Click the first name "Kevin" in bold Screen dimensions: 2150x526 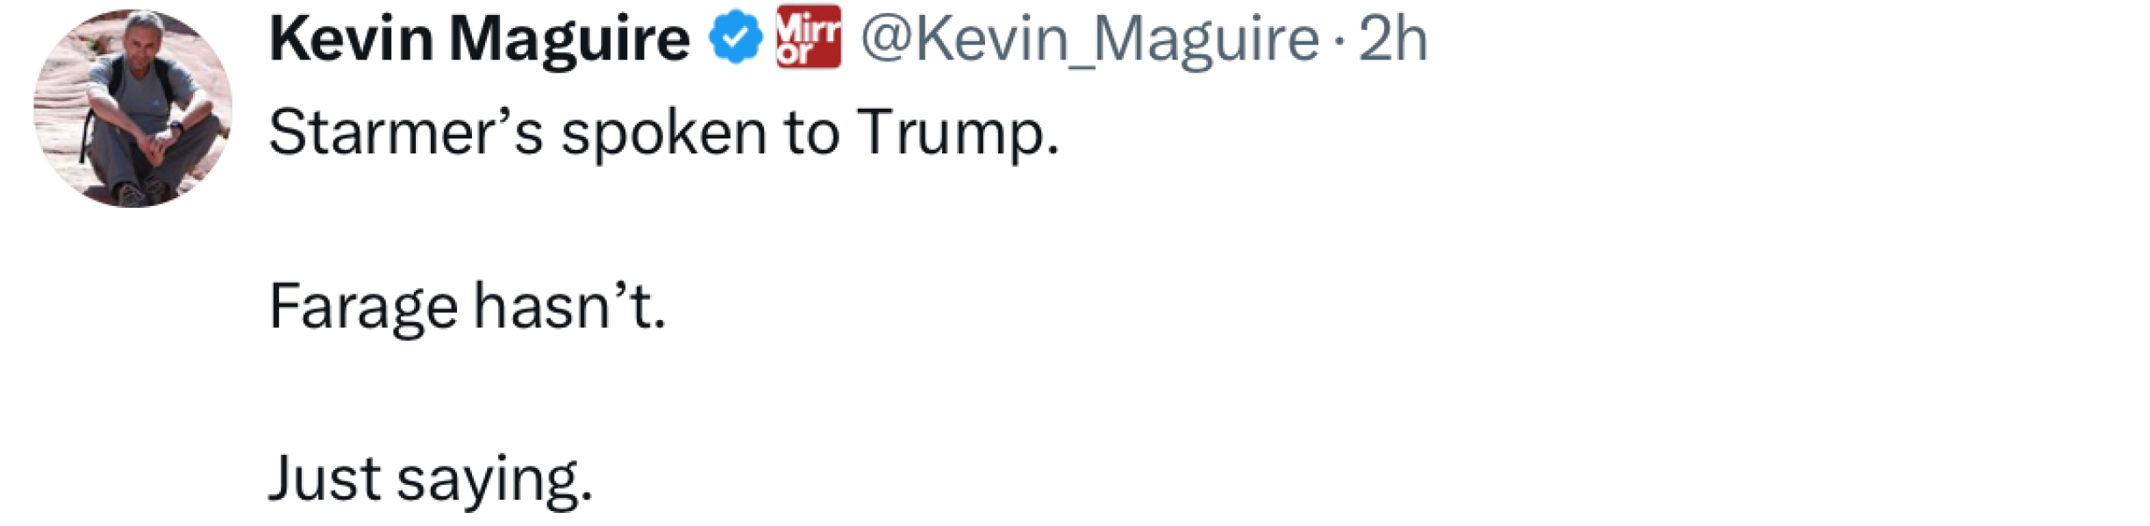[351, 39]
